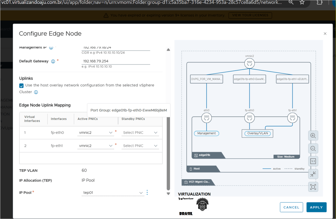This screenshot has width=336, height=219.
Task: Open Active PNICs dropdown for fp-eth0
Action: pos(95,133)
